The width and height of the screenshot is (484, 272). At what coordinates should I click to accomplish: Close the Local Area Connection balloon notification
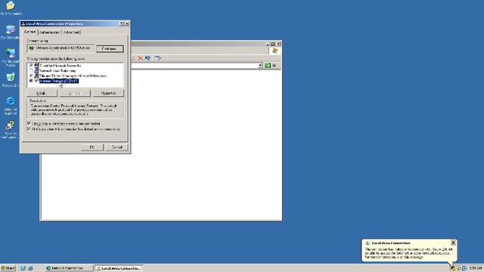453,243
